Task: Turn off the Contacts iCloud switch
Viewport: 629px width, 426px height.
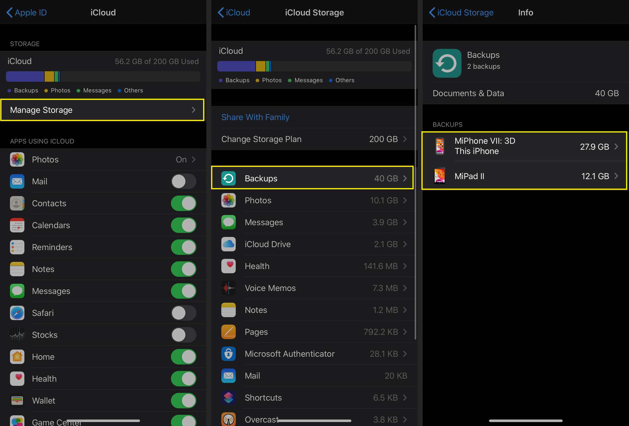Action: point(184,203)
